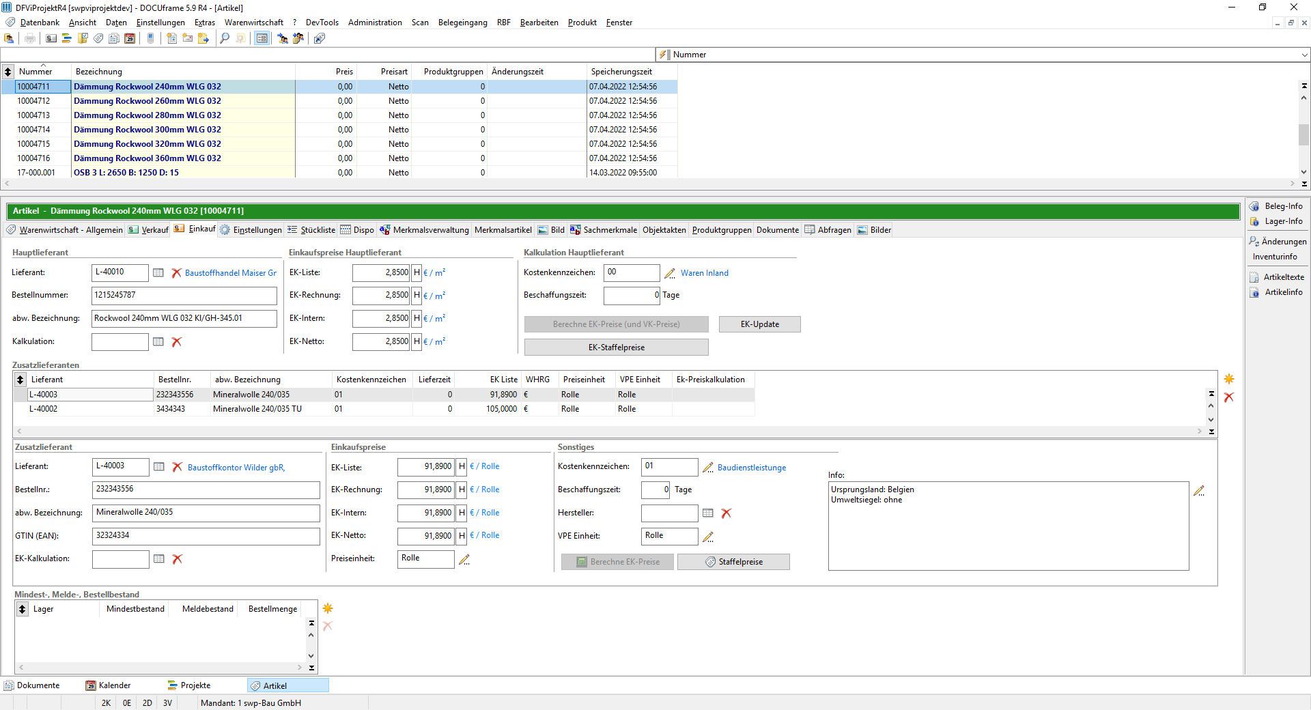Add new Zusatzlieferant with star icon
The width and height of the screenshot is (1311, 710).
pyautogui.click(x=1229, y=379)
